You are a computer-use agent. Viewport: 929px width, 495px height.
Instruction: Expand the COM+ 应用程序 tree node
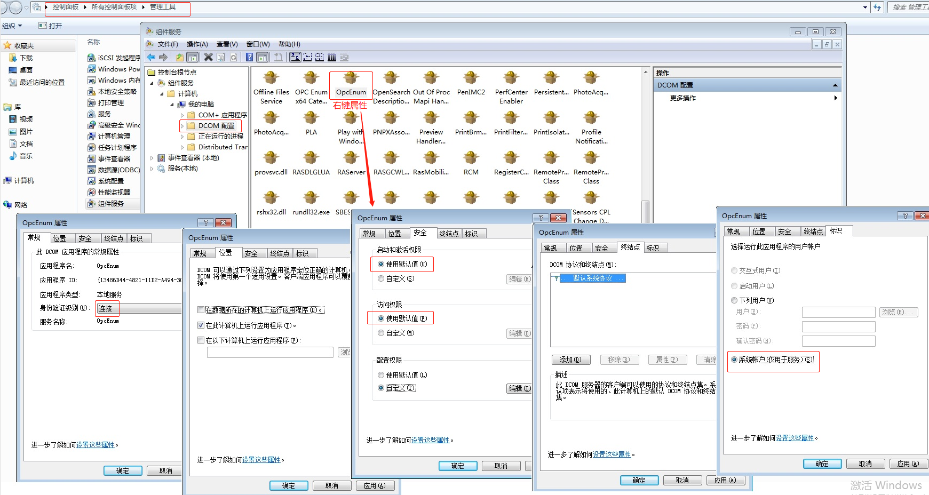point(182,115)
